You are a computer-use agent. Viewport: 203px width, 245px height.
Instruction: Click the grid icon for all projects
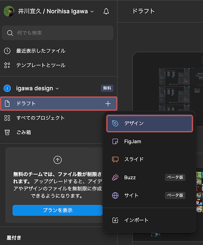(x=7, y=118)
